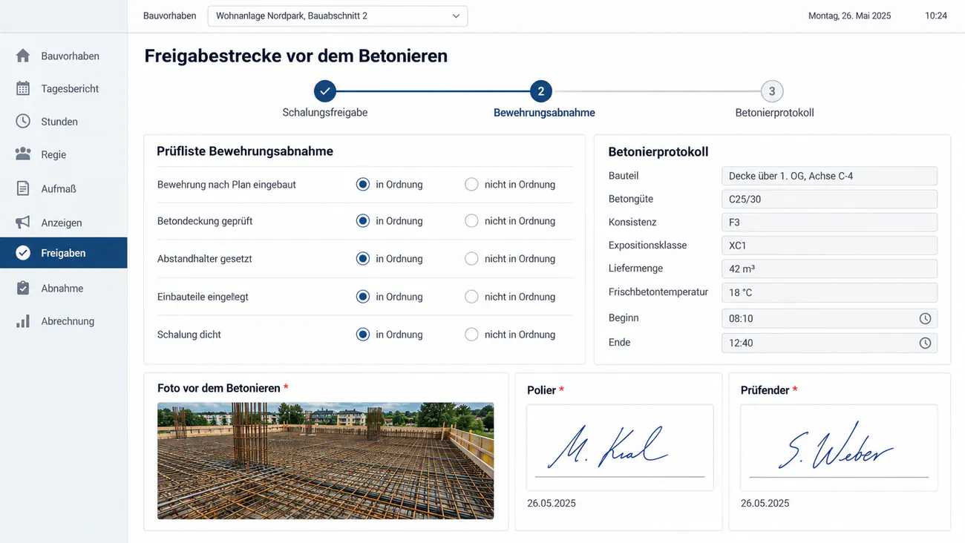Click the Expositionsklasse field XC1
This screenshot has height=543, width=965.
click(x=829, y=245)
